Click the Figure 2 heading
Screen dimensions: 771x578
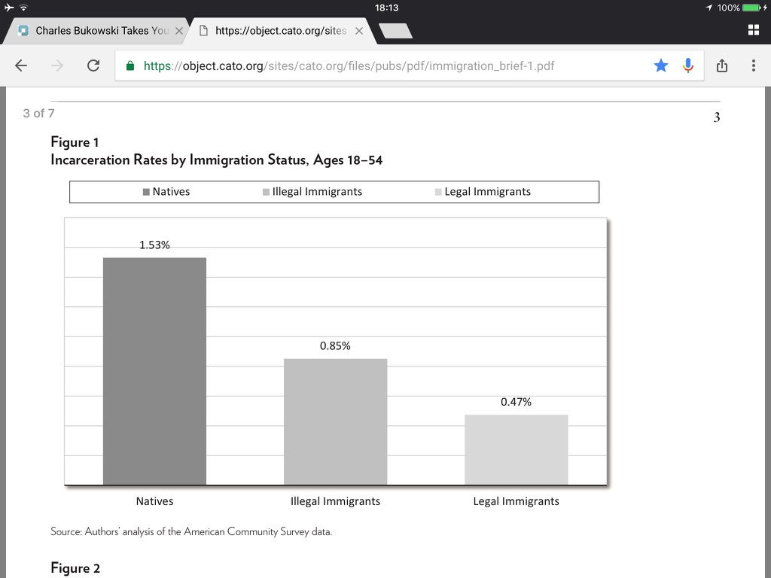point(75,568)
